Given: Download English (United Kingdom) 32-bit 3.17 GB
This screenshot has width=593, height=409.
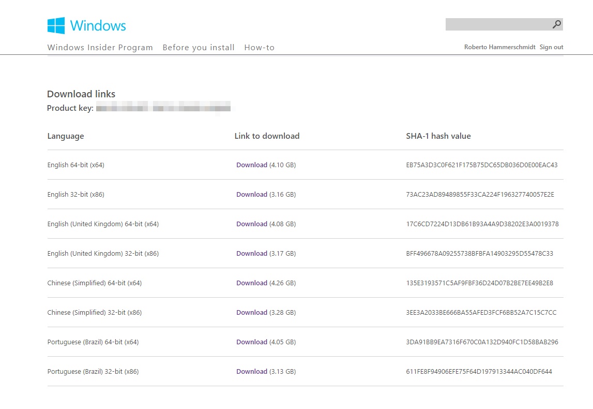Looking at the screenshot, I should pos(252,254).
